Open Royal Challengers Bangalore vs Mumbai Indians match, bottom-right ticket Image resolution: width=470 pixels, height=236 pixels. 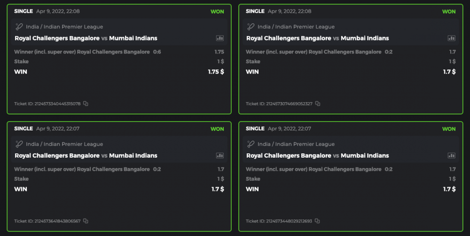pyautogui.click(x=318, y=155)
